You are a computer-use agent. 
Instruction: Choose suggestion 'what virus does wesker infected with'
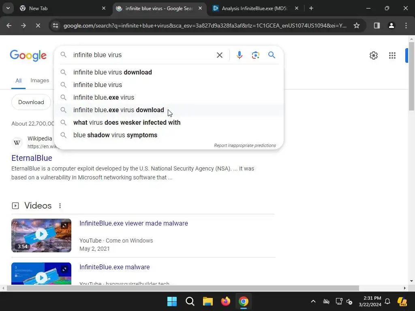pos(169,122)
